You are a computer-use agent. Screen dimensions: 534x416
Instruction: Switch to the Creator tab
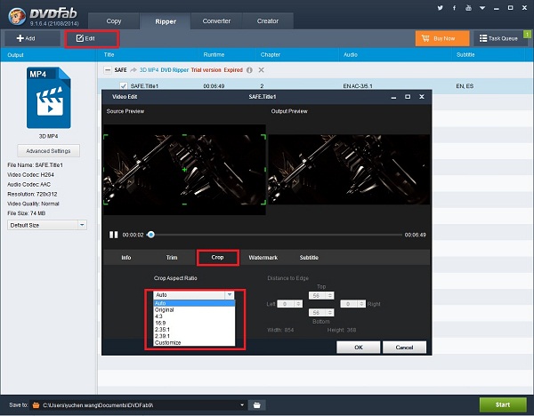tap(268, 21)
